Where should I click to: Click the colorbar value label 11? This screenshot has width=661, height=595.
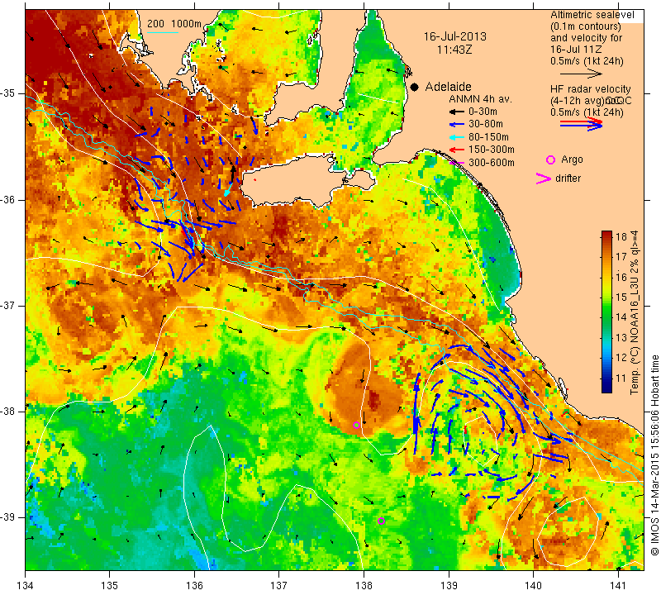[x=621, y=378]
